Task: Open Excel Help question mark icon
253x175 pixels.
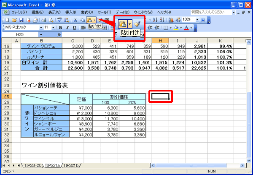Action: pyautogui.click(x=203, y=20)
